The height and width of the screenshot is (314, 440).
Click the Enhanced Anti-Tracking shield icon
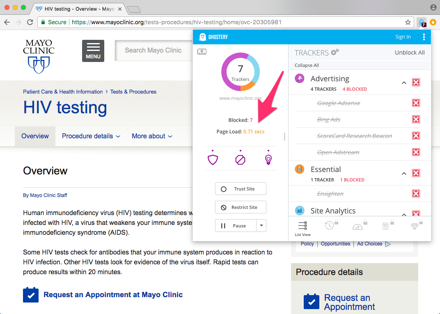tap(213, 160)
